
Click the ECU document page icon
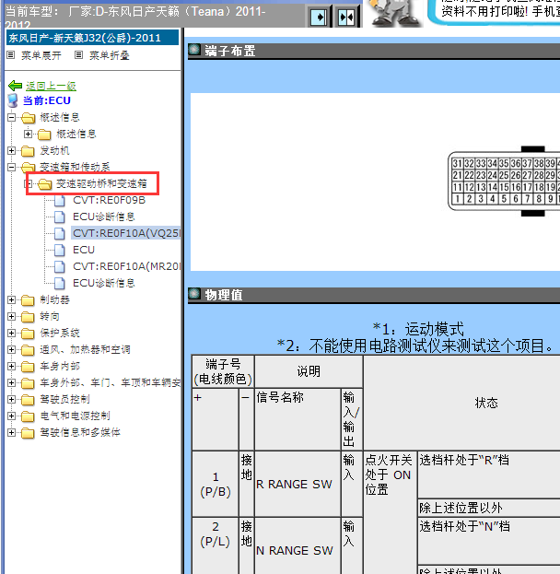(60, 251)
